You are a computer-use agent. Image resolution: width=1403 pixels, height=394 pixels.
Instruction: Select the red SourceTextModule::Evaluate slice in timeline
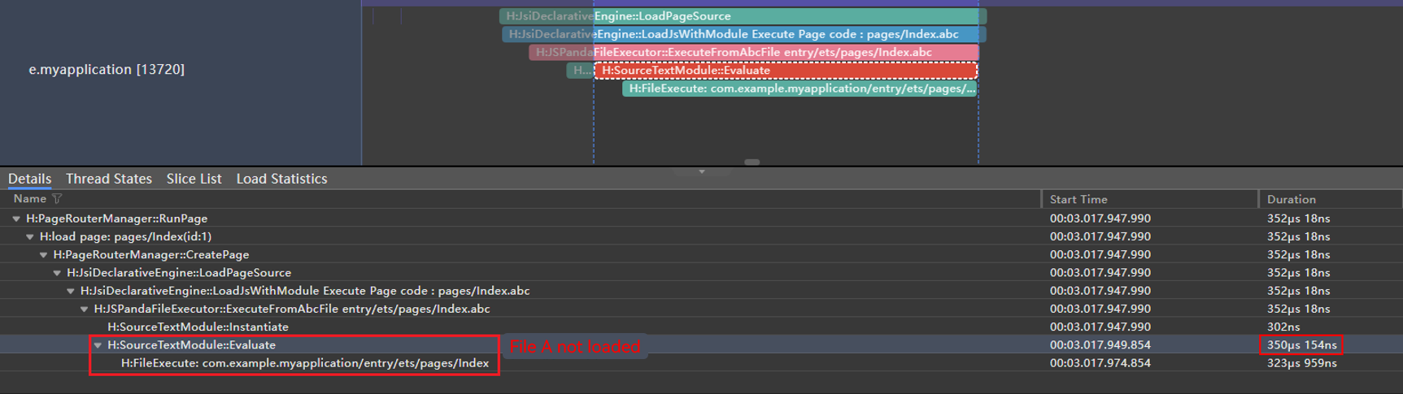[785, 71]
